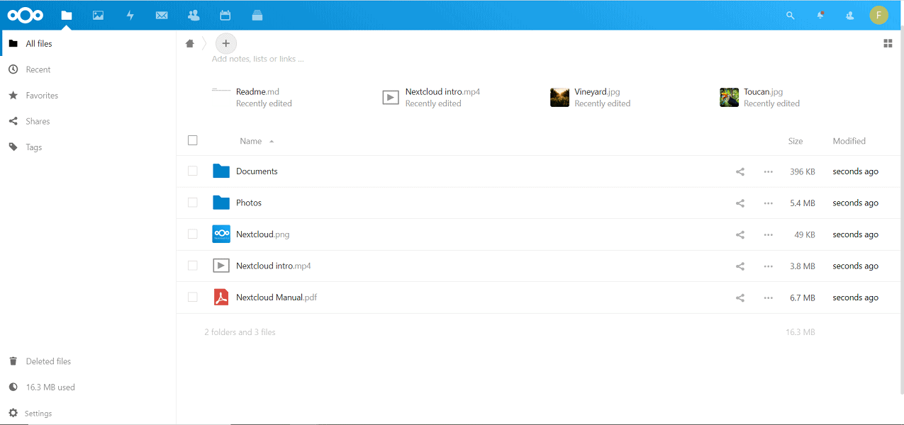This screenshot has width=904, height=425.
Task: Open recently edited Vineyard.jpg thumbnail
Action: (559, 98)
